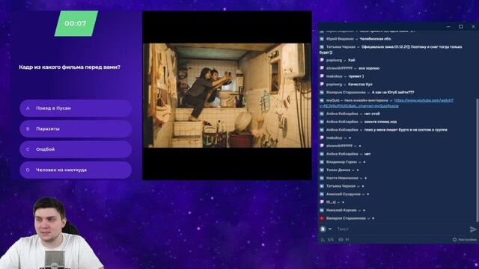The height and width of the screenshot is (269, 479).
Task: Expand chevron on "А как на Ютуб зайти???" message
Action: click(368, 92)
